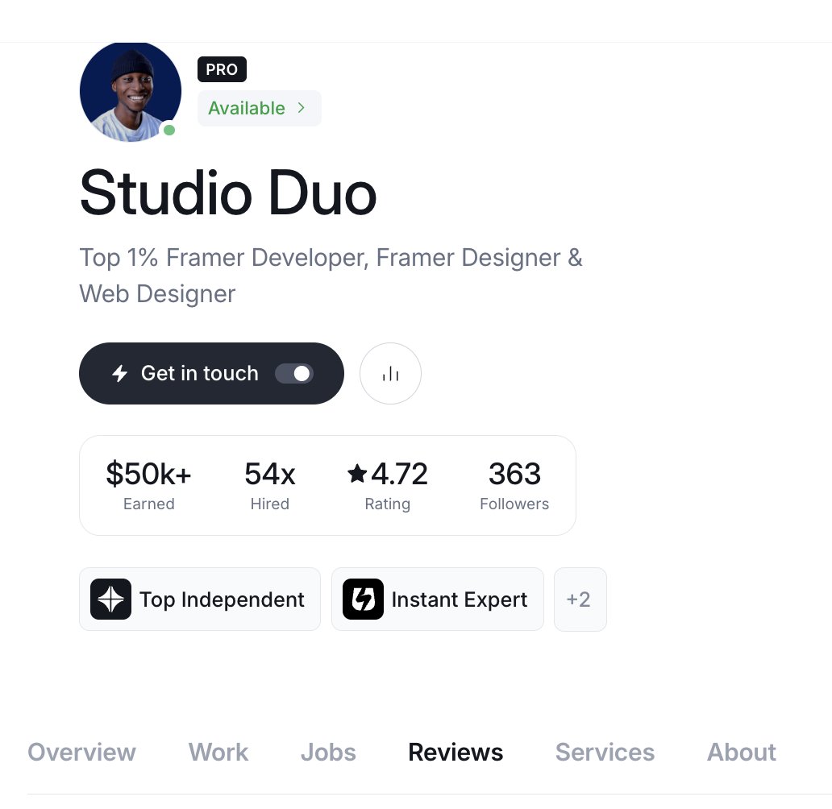This screenshot has height=809, width=832.
Task: Click the Studio Duo profile avatar
Action: tap(131, 91)
